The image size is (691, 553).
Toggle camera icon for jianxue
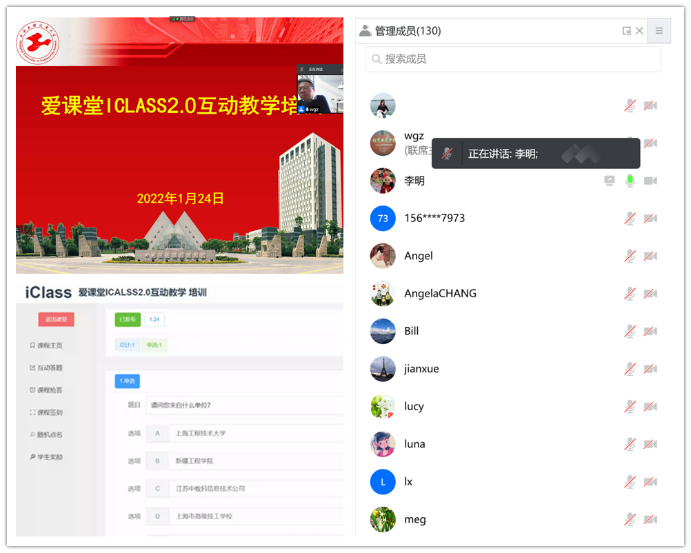650,369
